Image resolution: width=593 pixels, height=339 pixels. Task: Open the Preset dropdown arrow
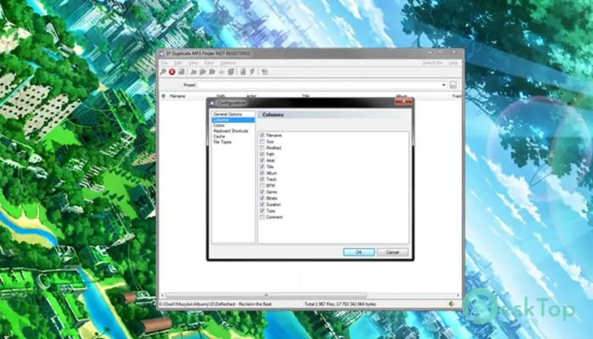[x=443, y=85]
